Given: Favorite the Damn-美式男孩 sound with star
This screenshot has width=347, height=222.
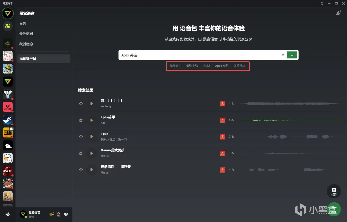Looking at the screenshot, I should [81, 153].
